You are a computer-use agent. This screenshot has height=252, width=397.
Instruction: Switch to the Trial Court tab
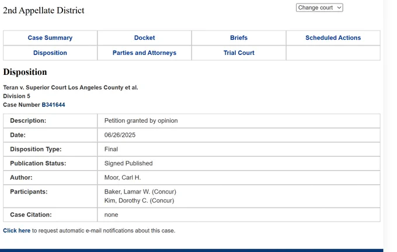[x=239, y=53]
